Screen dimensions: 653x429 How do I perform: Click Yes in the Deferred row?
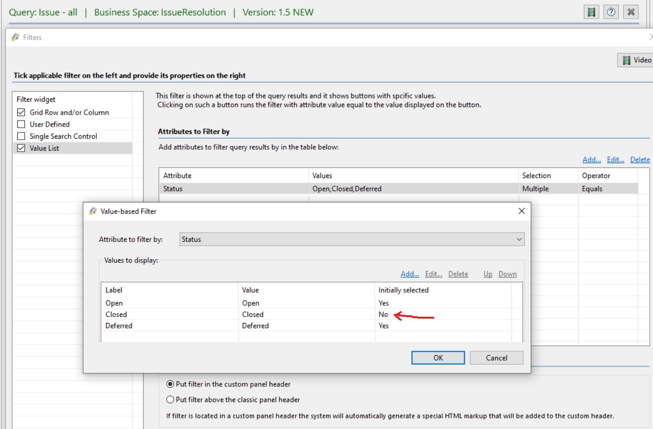pyautogui.click(x=383, y=325)
